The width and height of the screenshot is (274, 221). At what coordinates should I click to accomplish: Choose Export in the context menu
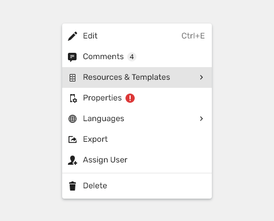click(x=137, y=139)
